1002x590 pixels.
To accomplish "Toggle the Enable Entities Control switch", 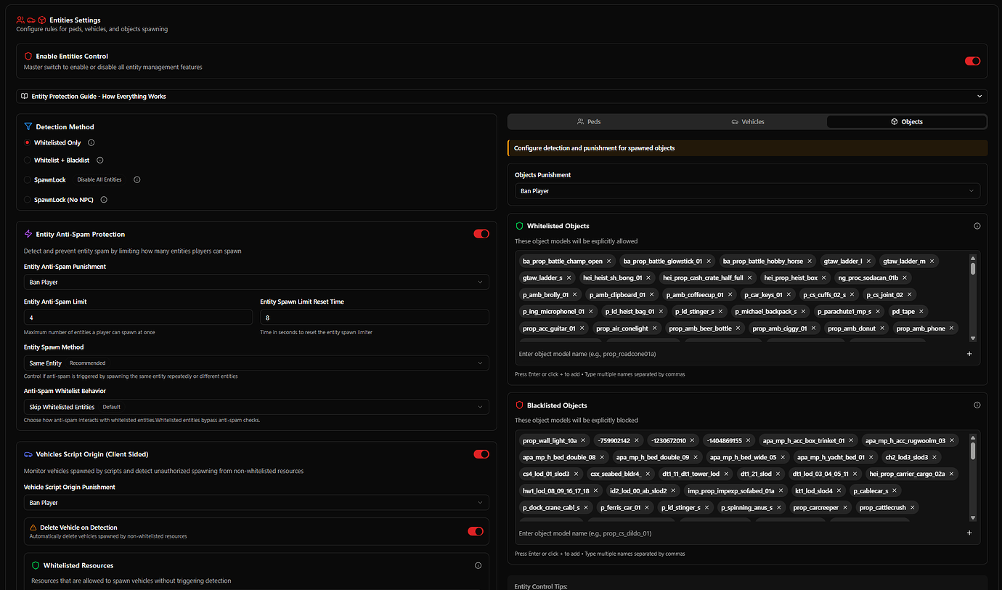I will pos(972,61).
